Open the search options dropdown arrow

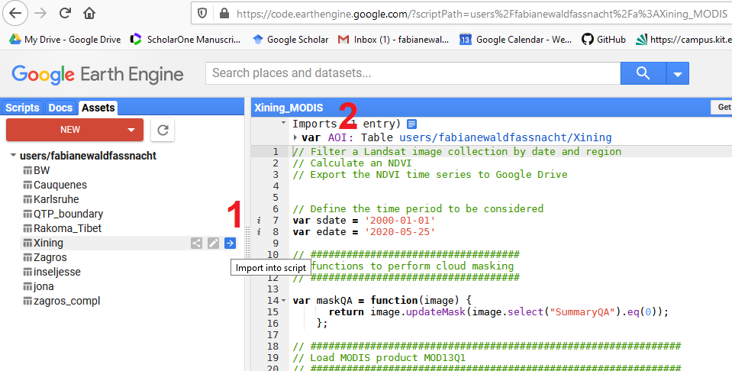point(677,73)
